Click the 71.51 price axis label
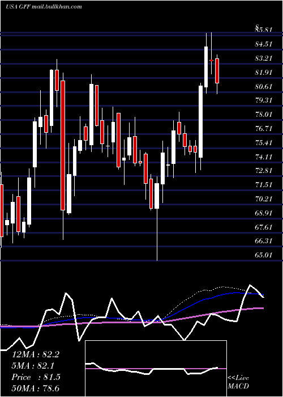Screen dimensions: 283x397 263,184
